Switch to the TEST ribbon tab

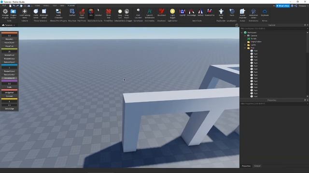point(55,6)
